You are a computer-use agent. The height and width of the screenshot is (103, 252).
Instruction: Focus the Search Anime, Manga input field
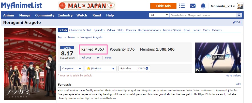point(203,15)
